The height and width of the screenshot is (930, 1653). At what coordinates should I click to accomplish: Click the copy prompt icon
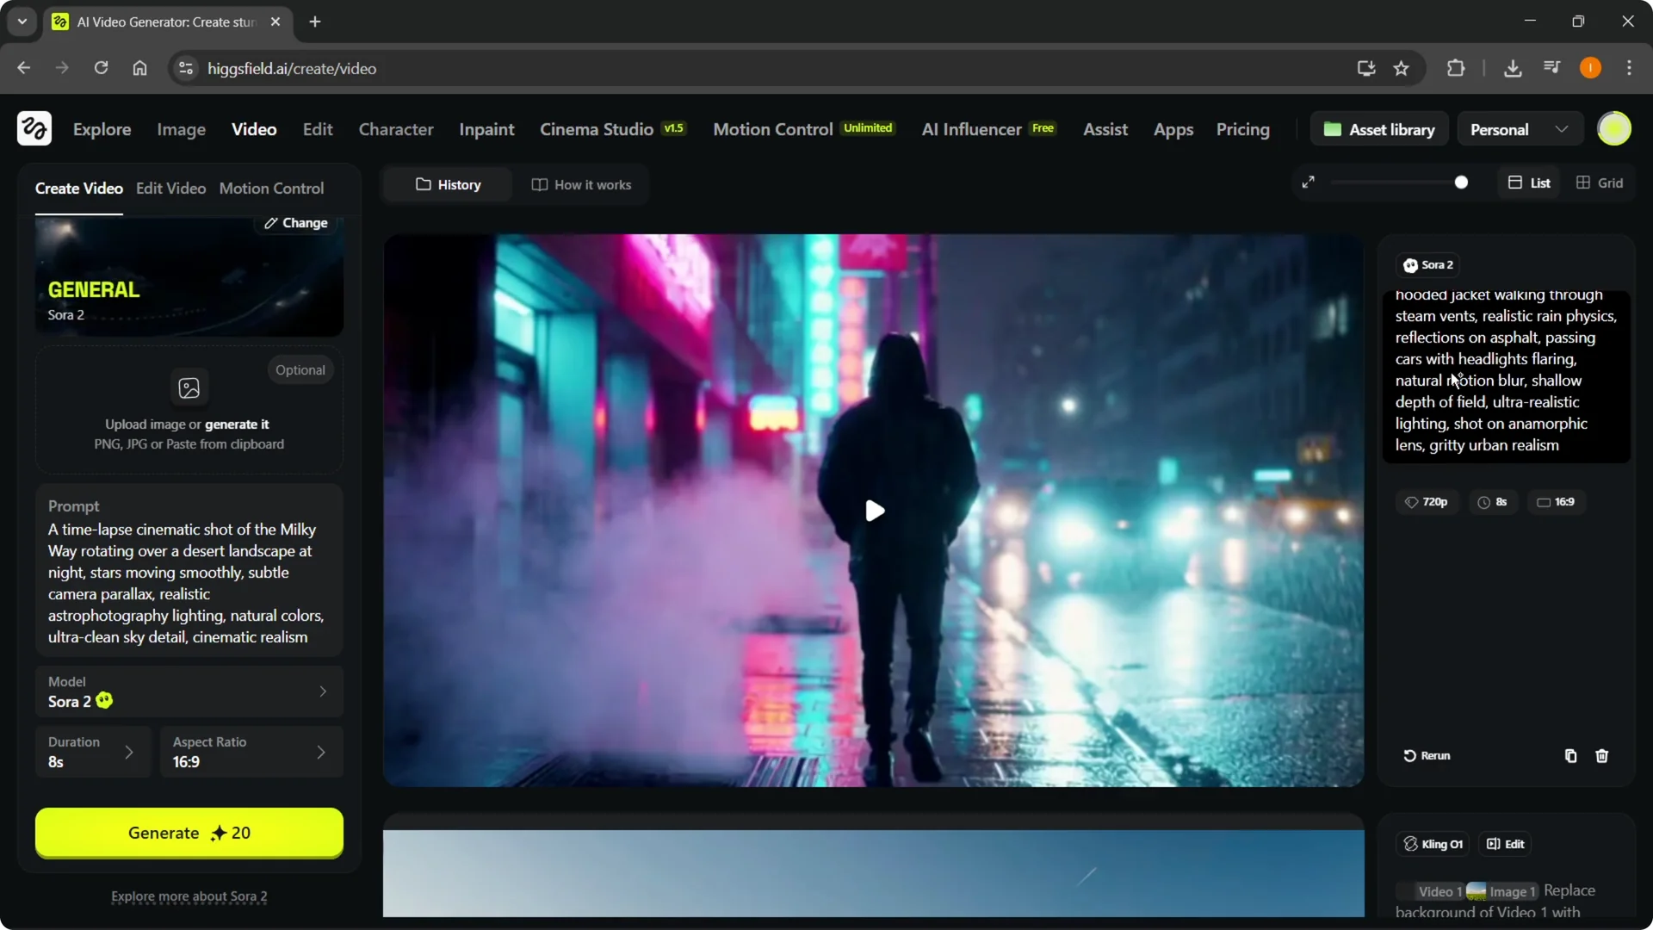(1570, 756)
